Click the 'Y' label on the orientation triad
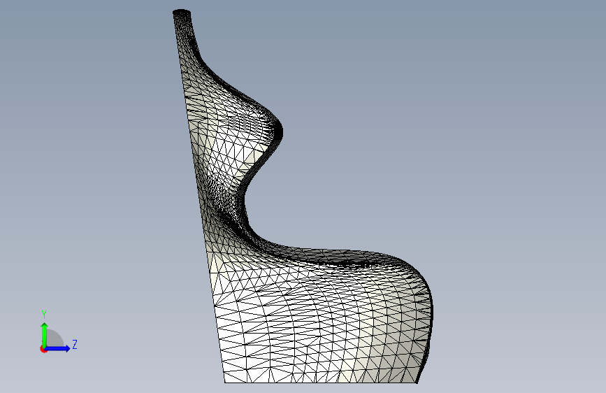 [x=44, y=315]
